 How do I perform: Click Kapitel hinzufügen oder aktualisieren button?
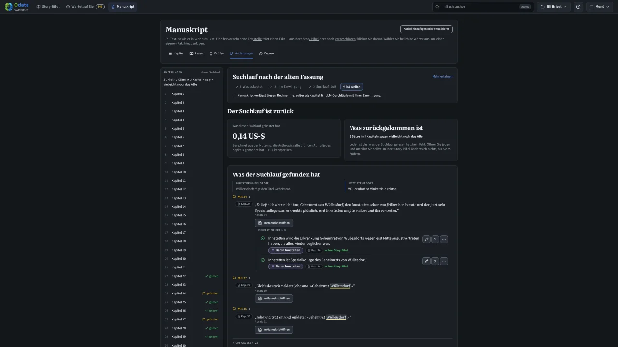click(x=426, y=29)
